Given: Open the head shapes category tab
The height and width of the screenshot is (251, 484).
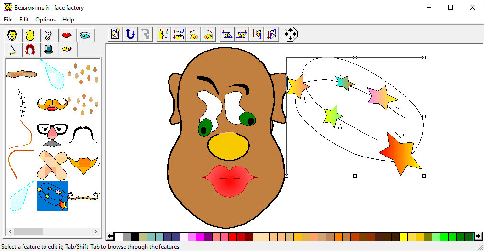Looking at the screenshot, I should tap(30, 35).
